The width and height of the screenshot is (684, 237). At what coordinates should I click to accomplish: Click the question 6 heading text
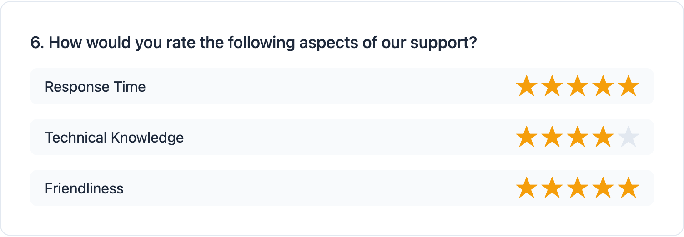coord(253,43)
